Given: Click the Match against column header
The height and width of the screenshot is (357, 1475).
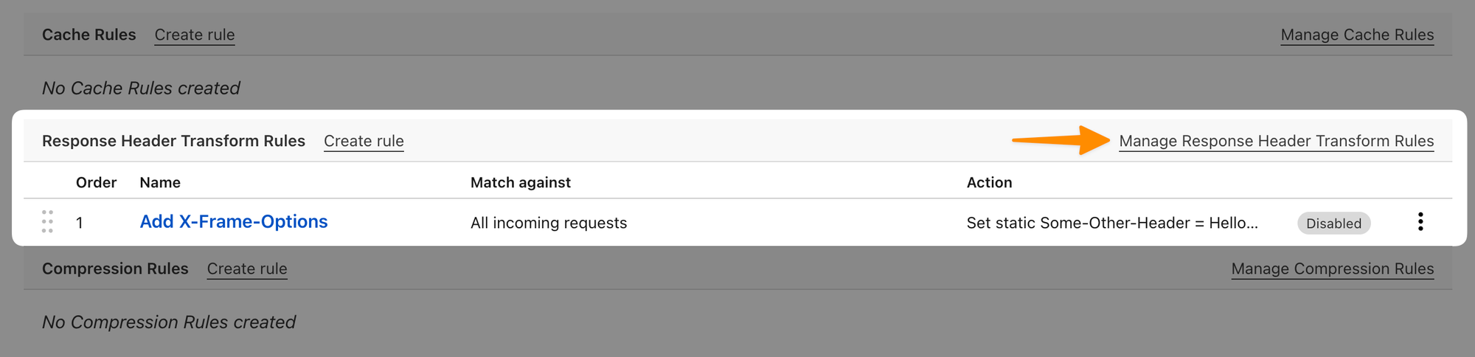Looking at the screenshot, I should (521, 182).
